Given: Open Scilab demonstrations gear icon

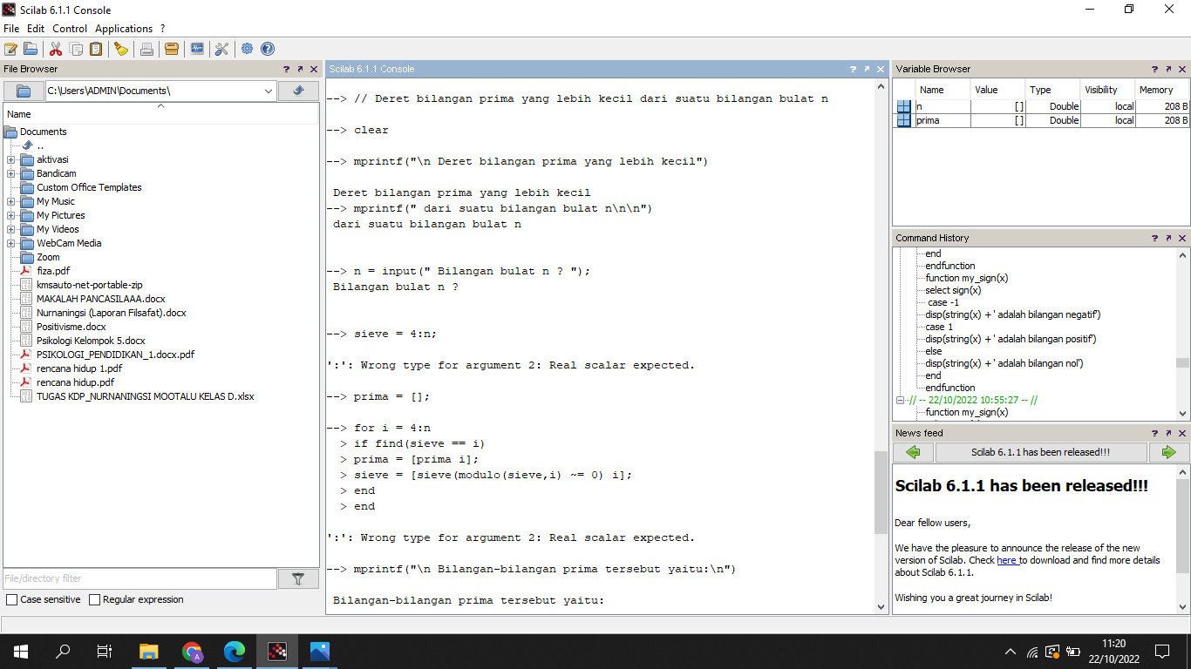Looking at the screenshot, I should (248, 49).
